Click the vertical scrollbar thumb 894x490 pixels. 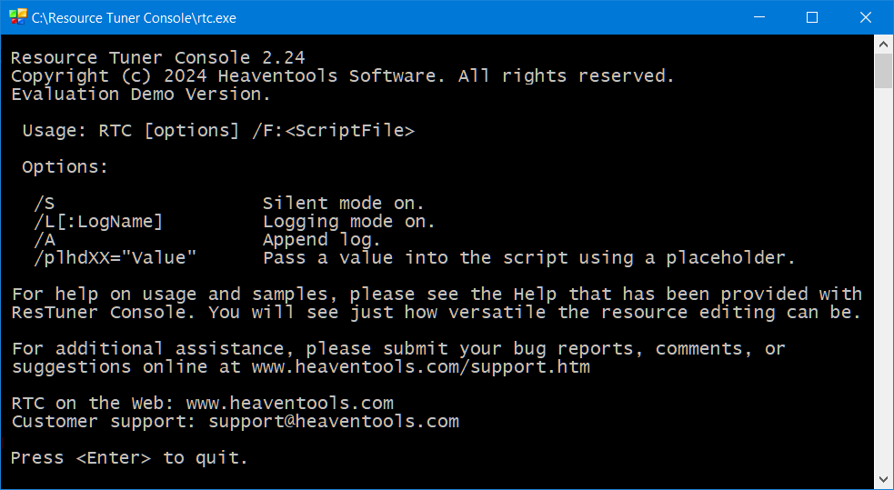coord(883,71)
